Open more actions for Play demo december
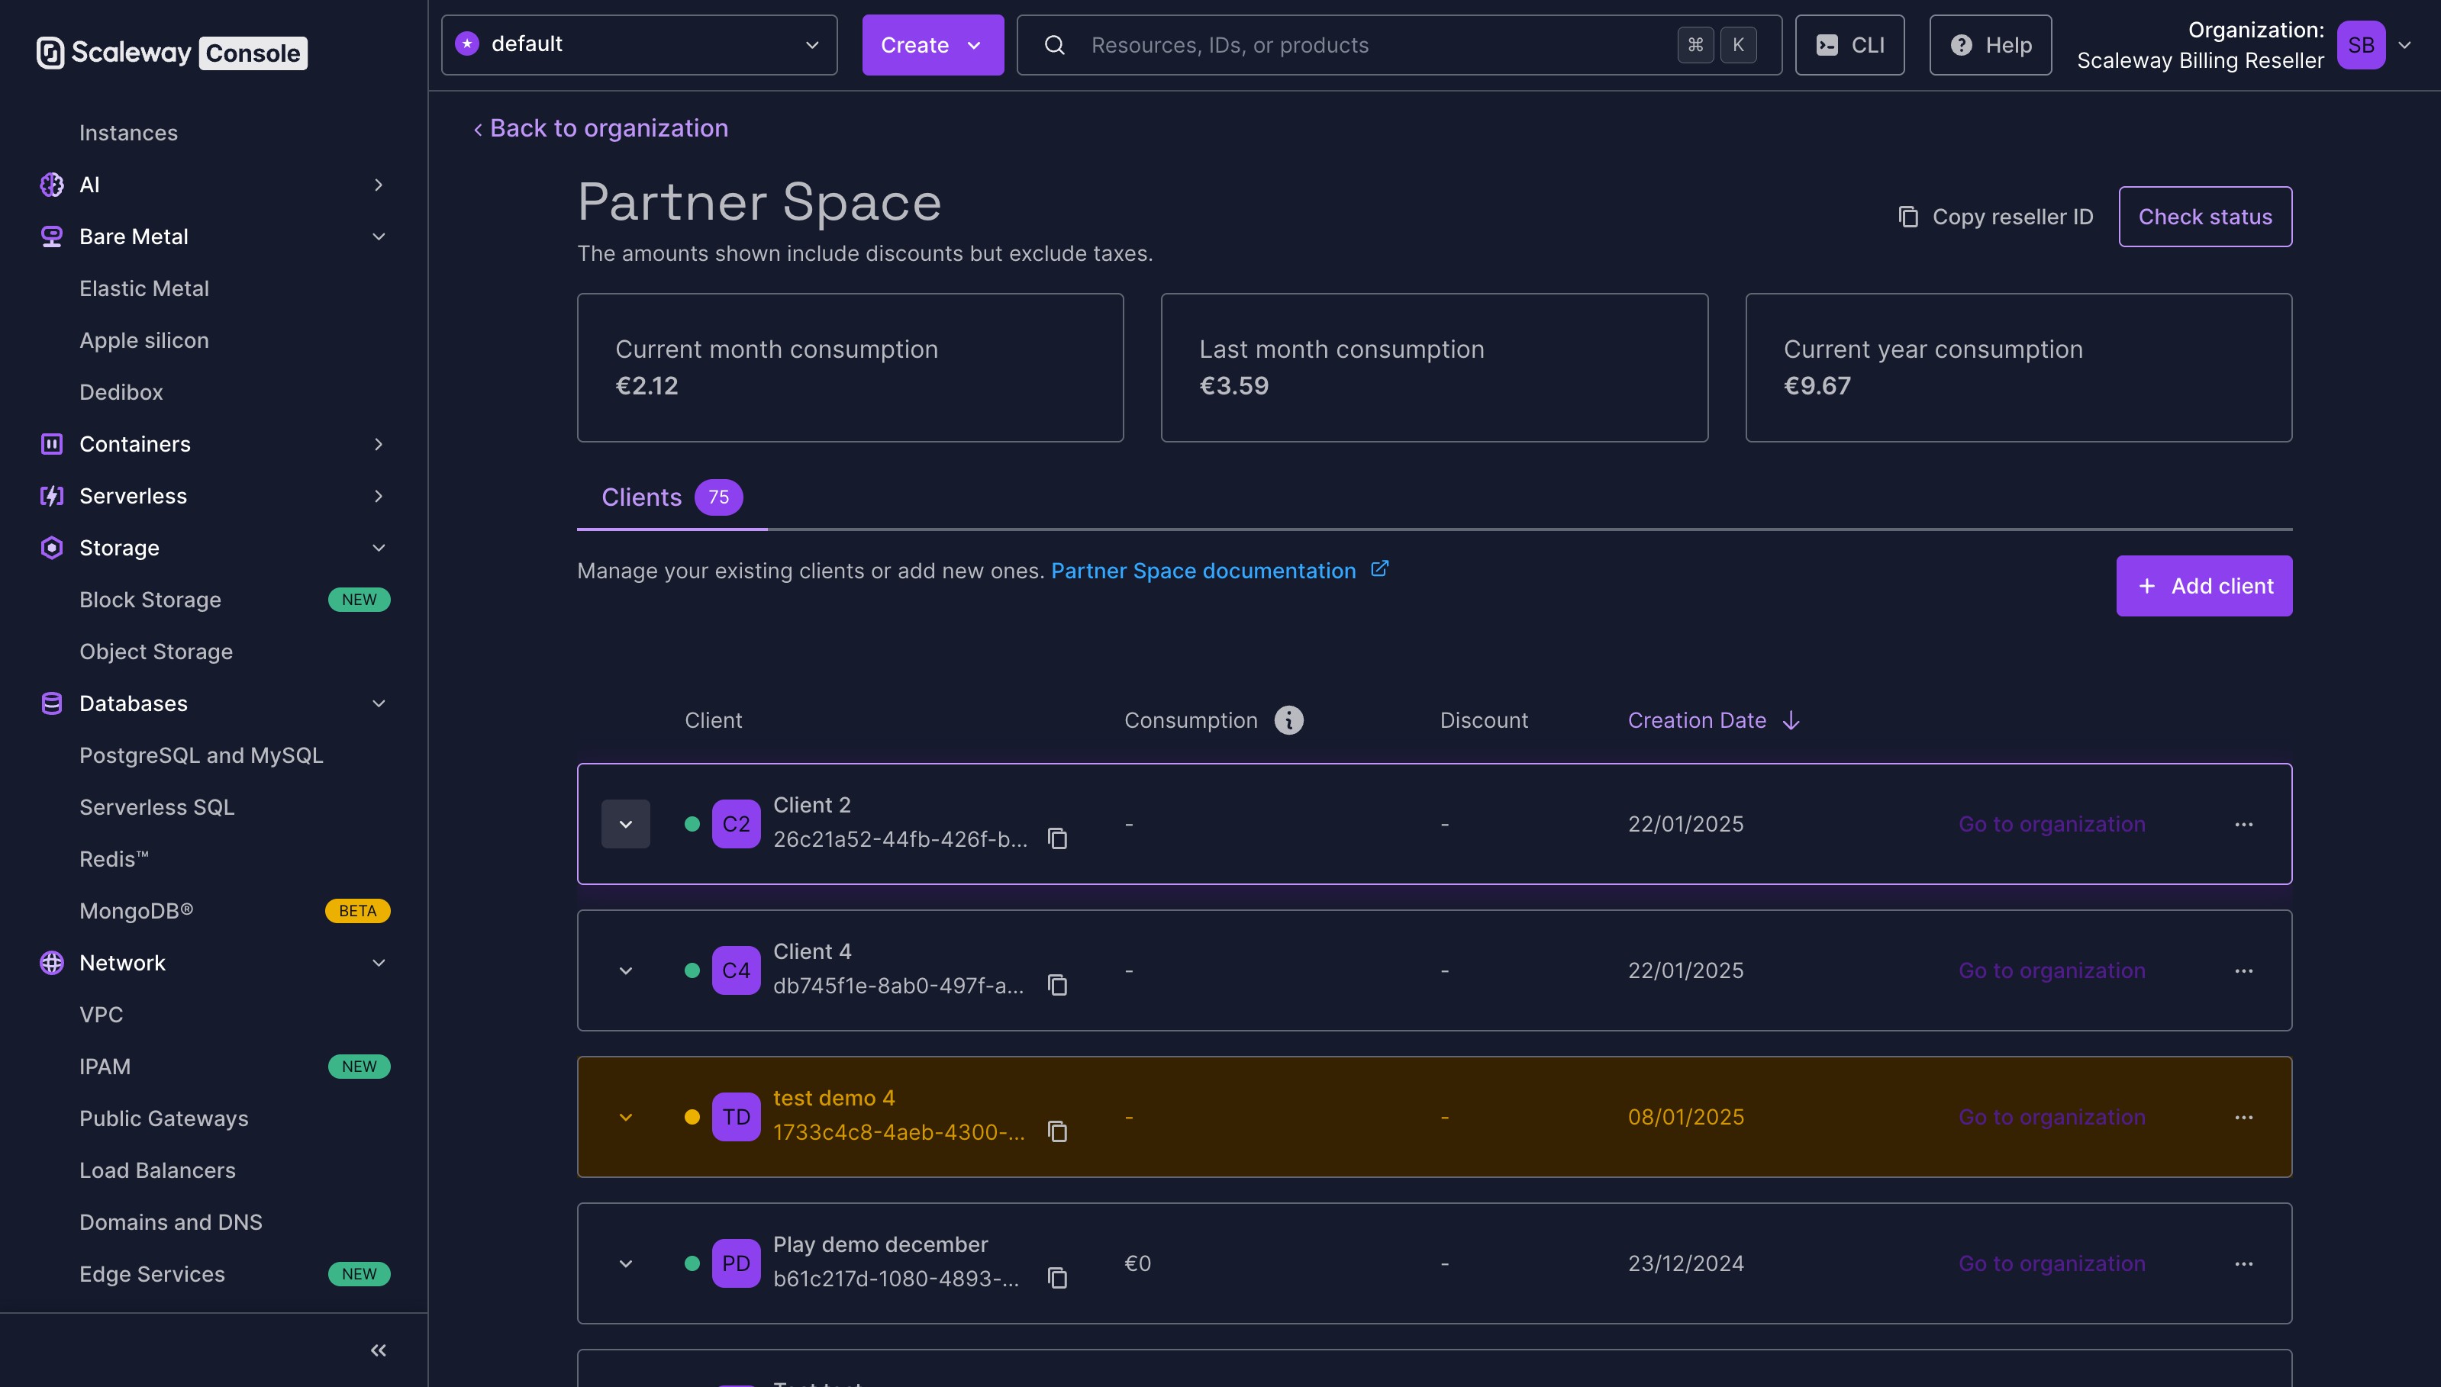The width and height of the screenshot is (2441, 1387). click(x=2244, y=1264)
